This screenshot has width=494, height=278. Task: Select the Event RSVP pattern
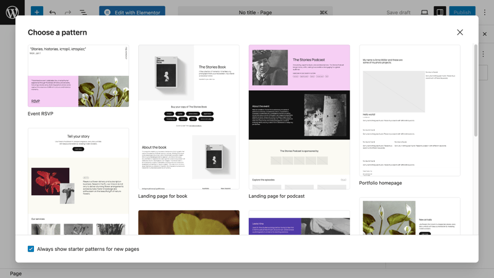tap(78, 76)
